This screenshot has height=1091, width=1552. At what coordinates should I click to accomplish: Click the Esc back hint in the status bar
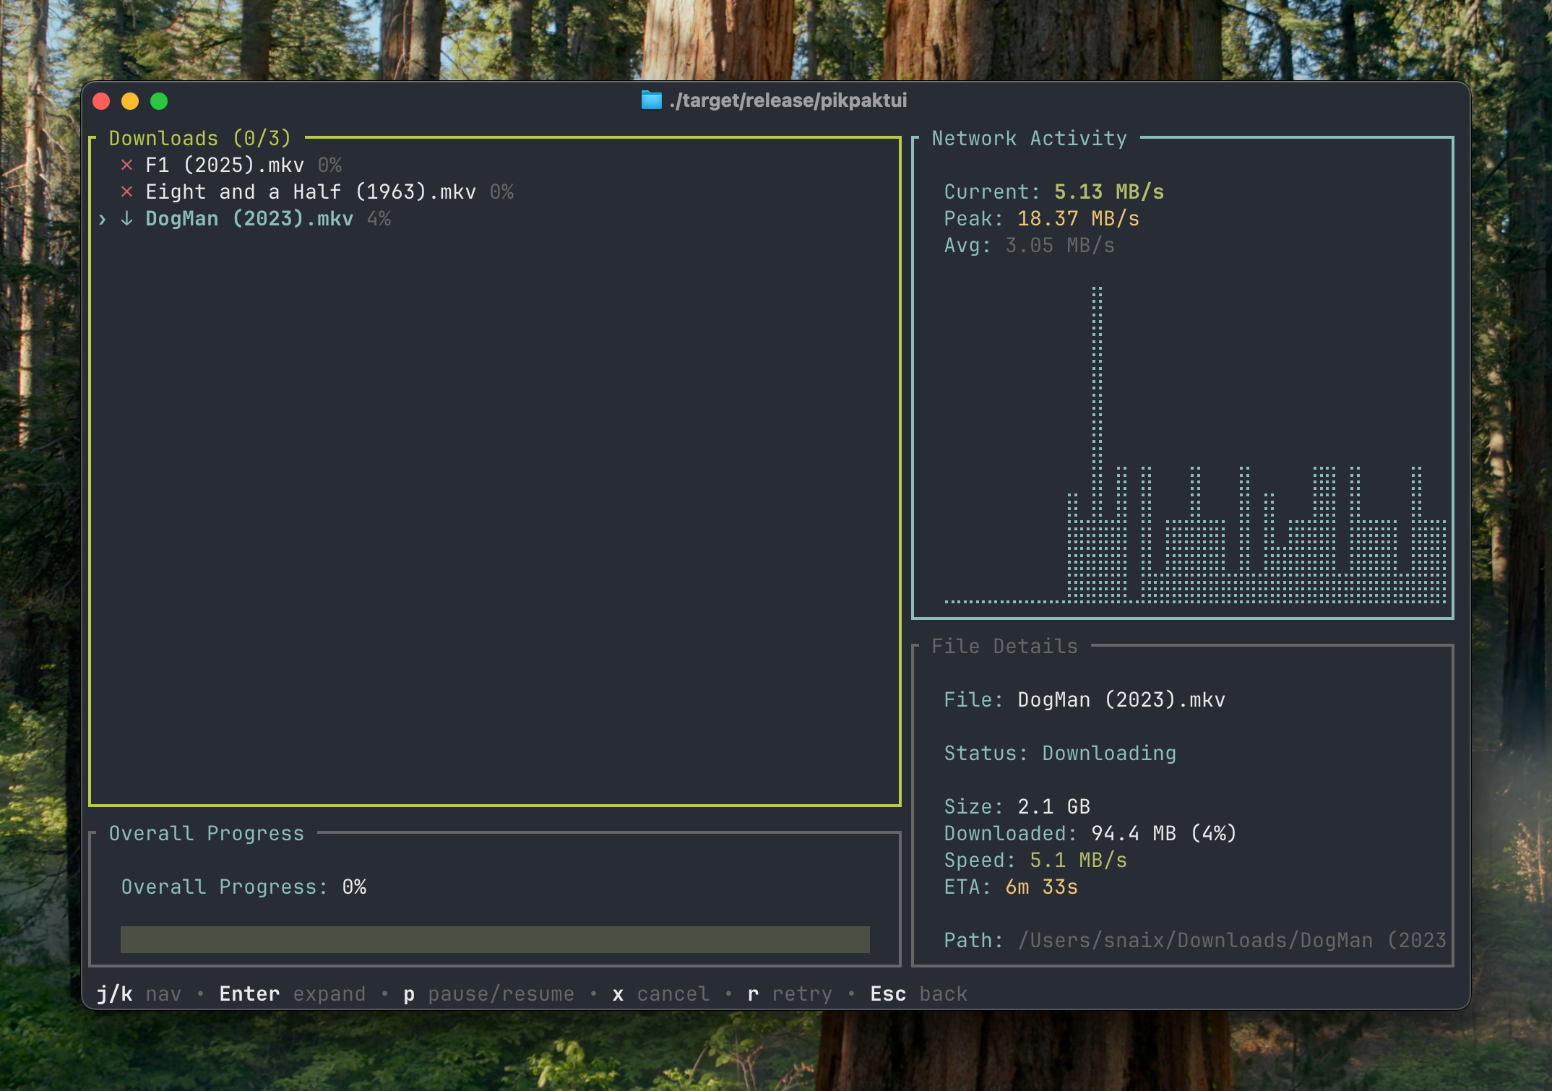(918, 993)
